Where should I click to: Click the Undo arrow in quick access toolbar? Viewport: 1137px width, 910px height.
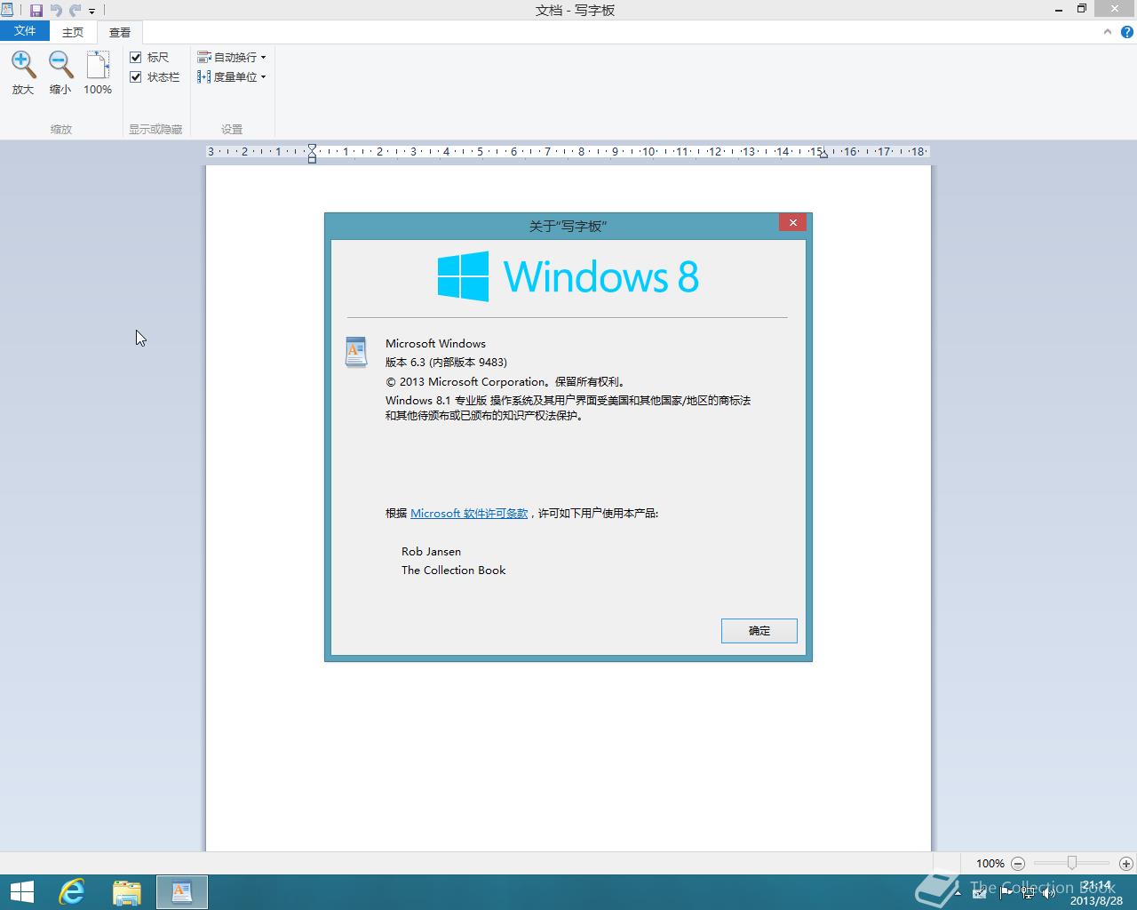point(56,11)
